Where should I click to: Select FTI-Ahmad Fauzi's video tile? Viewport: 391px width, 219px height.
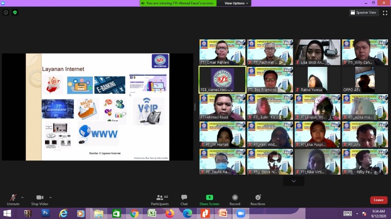222,107
